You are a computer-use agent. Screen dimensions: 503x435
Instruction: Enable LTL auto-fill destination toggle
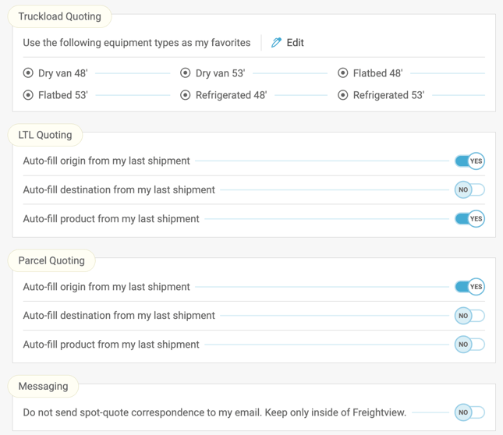click(469, 189)
